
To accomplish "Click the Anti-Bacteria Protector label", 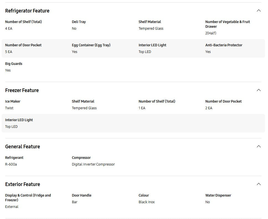I will tap(224, 45).
